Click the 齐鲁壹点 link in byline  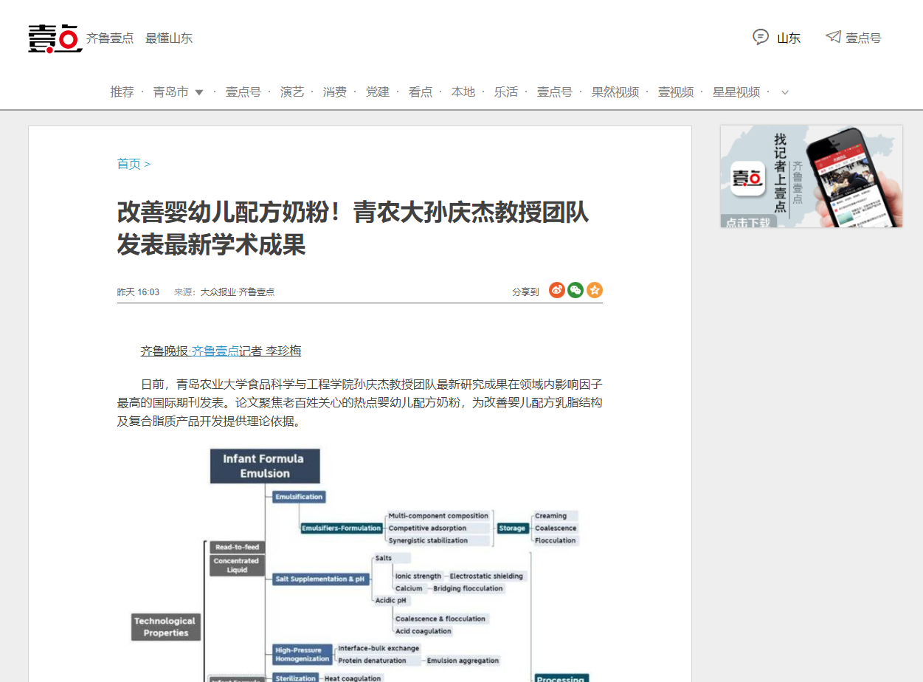pos(215,351)
